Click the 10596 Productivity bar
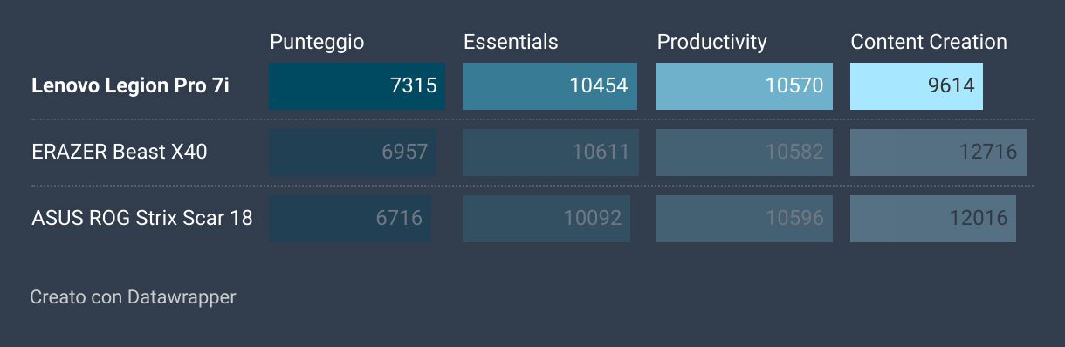This screenshot has width=1065, height=347. [745, 218]
